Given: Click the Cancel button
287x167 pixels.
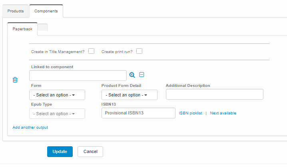Looking at the screenshot, I should click(x=90, y=151).
